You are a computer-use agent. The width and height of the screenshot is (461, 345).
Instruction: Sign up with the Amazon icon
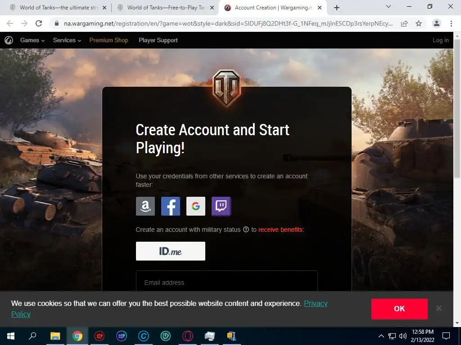tap(145, 206)
